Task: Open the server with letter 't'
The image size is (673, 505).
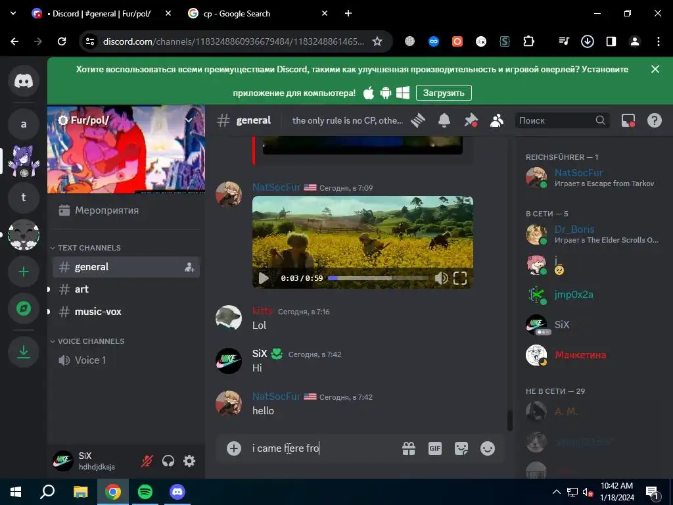Action: [x=24, y=197]
